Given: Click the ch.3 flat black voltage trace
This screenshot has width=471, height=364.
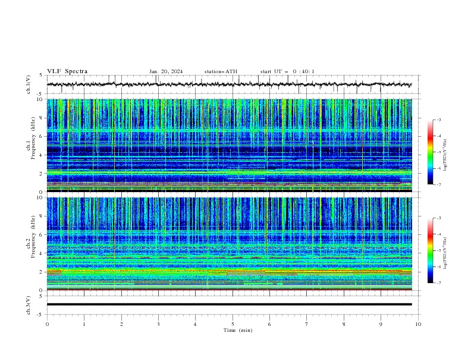Looking at the screenshot, I should pyautogui.click(x=229, y=305).
